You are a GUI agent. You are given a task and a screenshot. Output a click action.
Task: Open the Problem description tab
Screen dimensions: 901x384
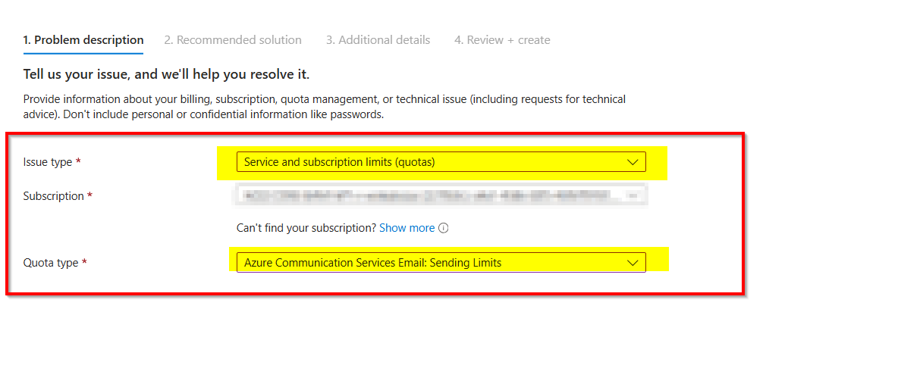[83, 40]
